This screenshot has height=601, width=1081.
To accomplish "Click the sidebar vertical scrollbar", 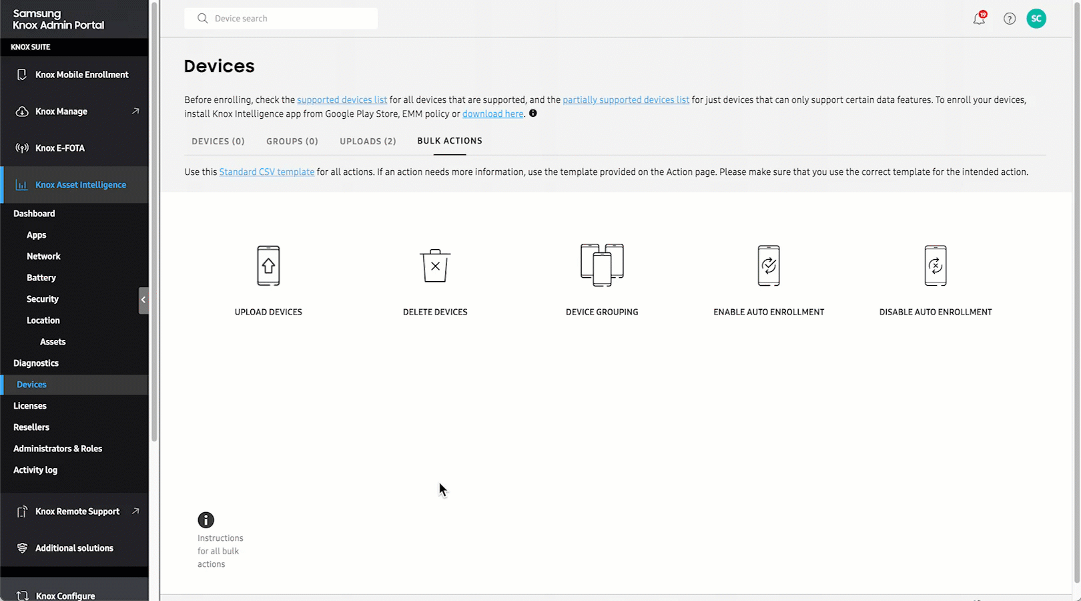I will coord(154,220).
